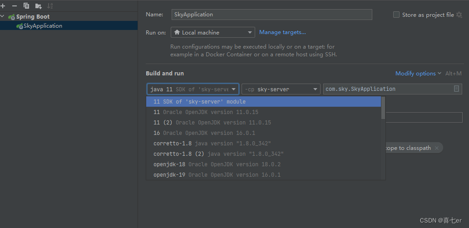Sort configurations alphabetically
469x228 pixels.
pyautogui.click(x=50, y=6)
